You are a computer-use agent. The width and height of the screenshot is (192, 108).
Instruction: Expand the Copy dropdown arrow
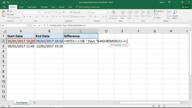pos(15,14)
